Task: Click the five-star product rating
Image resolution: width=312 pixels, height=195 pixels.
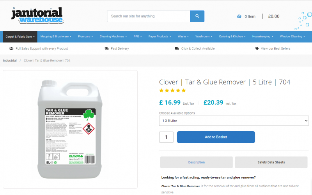Action: 172,91
